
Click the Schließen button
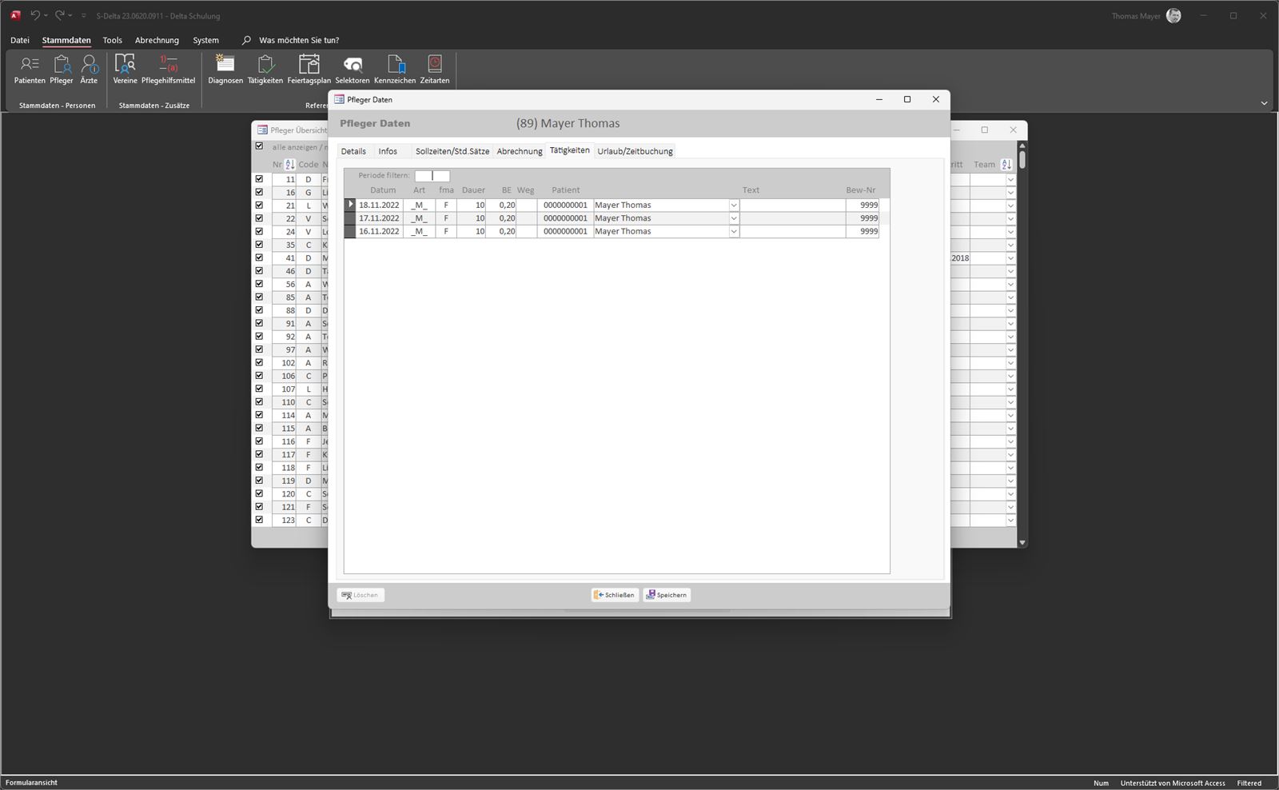pos(615,595)
